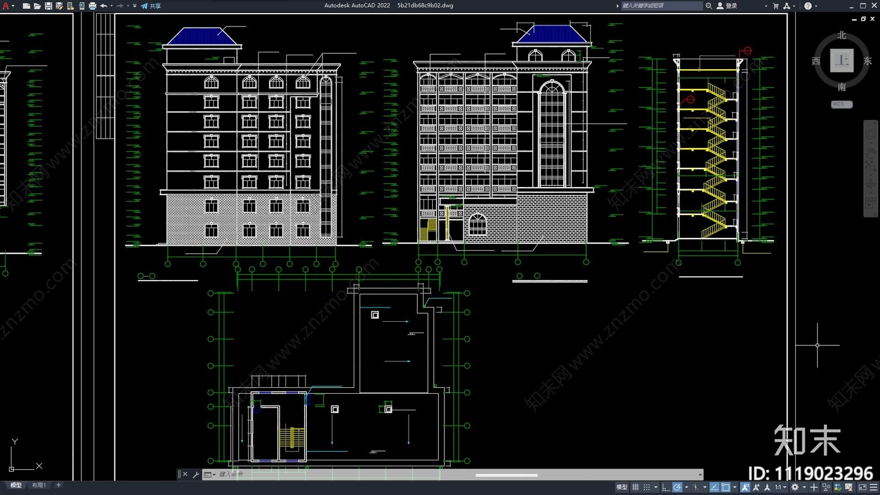Click the isolate objects shapes icon
880x495 pixels.
[x=826, y=487]
